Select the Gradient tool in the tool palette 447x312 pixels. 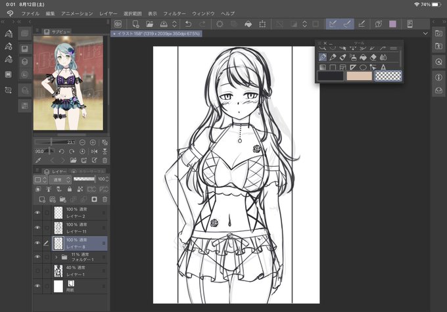pos(322,67)
